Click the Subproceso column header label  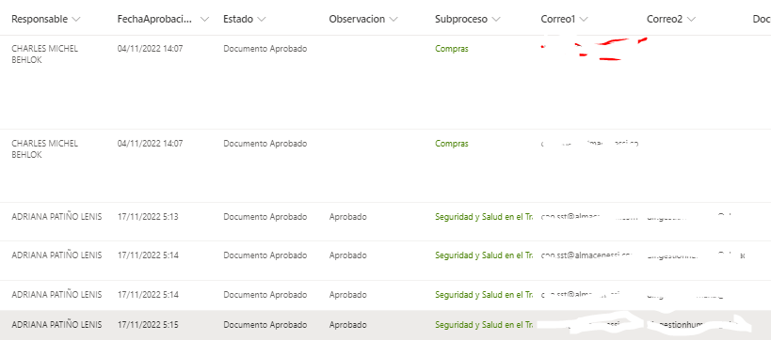(461, 19)
